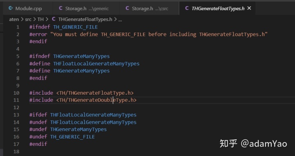Click the C icon on Storage.h csrc tab
Viewport: 295px width, 156px height.
coord(127,8)
